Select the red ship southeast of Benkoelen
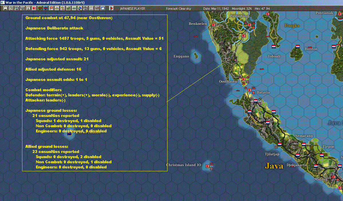The width and height of the screenshot is (343, 201). [196, 36]
